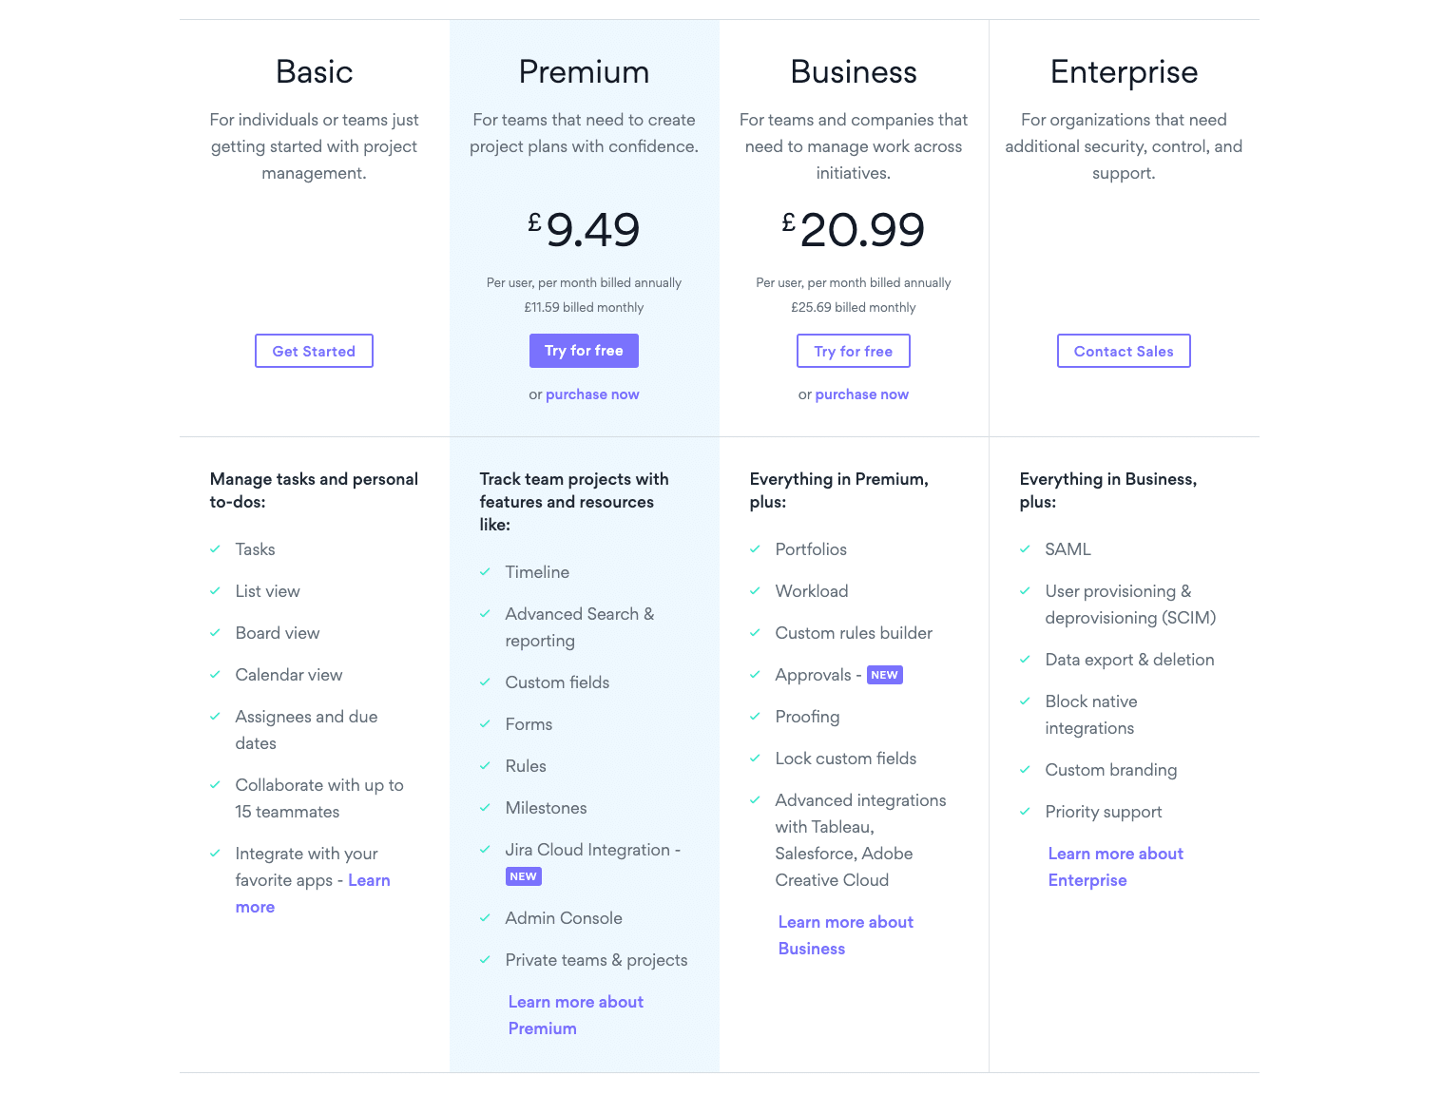Image resolution: width=1443 pixels, height=1095 pixels.
Task: Click the checkmark beside Admin Console
Action: 486,918
